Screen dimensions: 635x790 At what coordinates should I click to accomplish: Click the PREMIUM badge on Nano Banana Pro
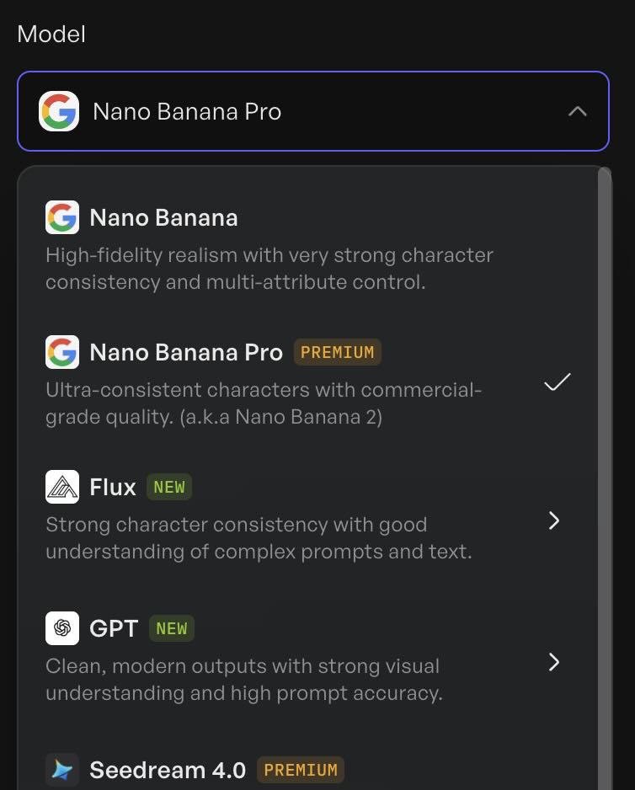337,352
